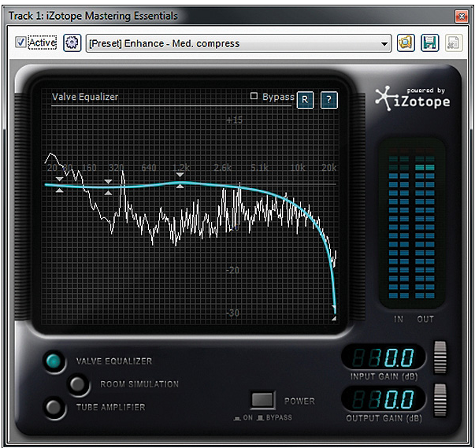
Task: Click the load preset folder icon
Action: click(x=406, y=43)
